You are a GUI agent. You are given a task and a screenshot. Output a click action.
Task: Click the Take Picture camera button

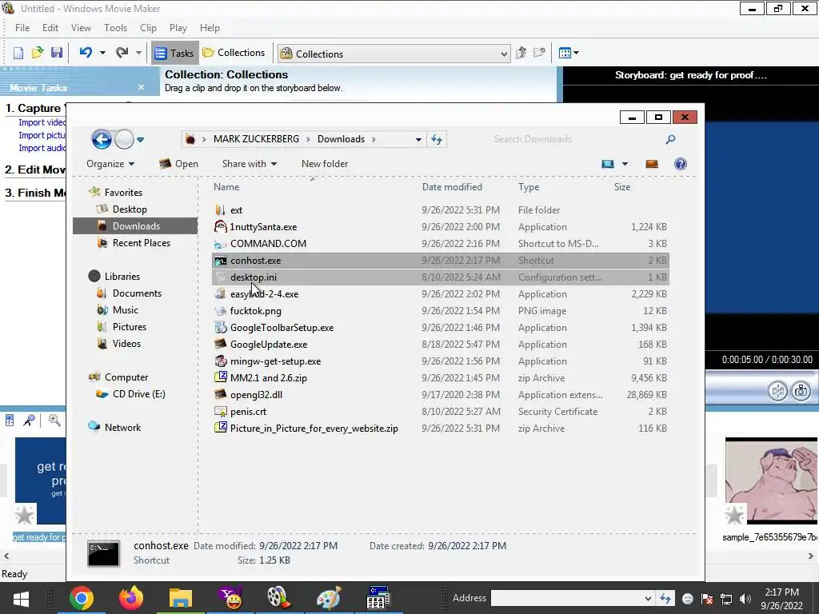point(801,391)
